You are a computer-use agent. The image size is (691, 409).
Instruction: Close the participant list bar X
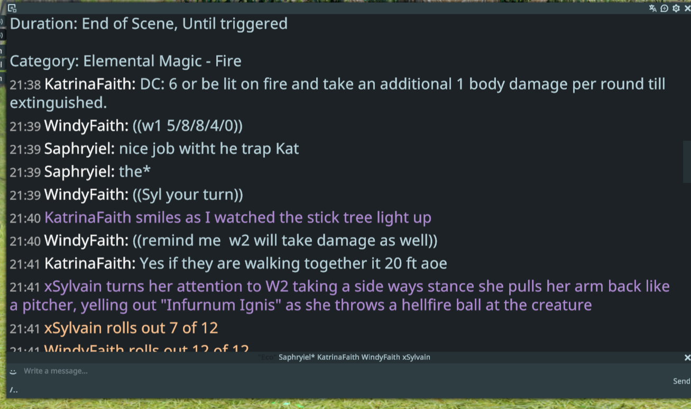pos(687,357)
